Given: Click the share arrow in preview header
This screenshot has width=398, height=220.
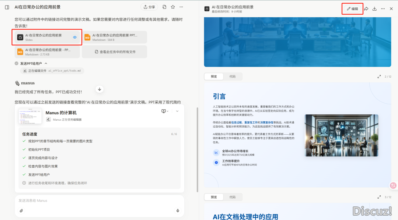Looking at the screenshot, I should 366,9.
